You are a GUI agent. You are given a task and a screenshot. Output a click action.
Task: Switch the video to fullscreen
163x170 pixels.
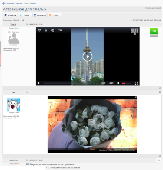pyautogui.click(x=136, y=83)
